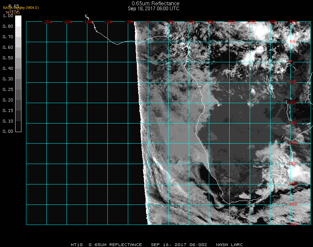Click the equator 0 latitude label below 5N
The image size is (313, 247).
click(290, 62)
